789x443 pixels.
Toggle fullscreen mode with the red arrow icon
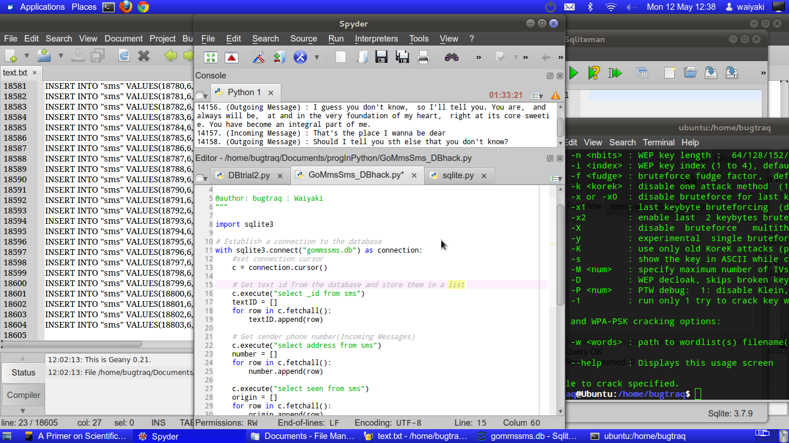tap(232, 57)
